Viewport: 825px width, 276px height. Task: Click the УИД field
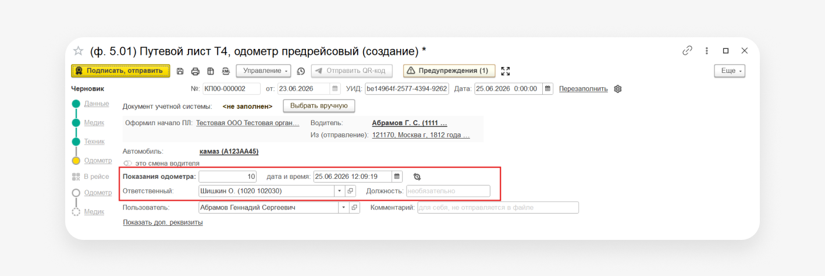pos(407,89)
